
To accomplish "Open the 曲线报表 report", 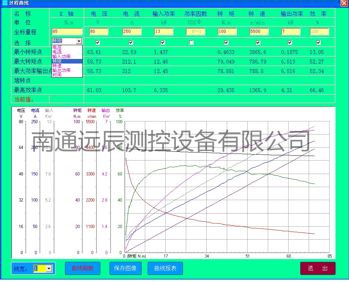I will tap(165, 269).
